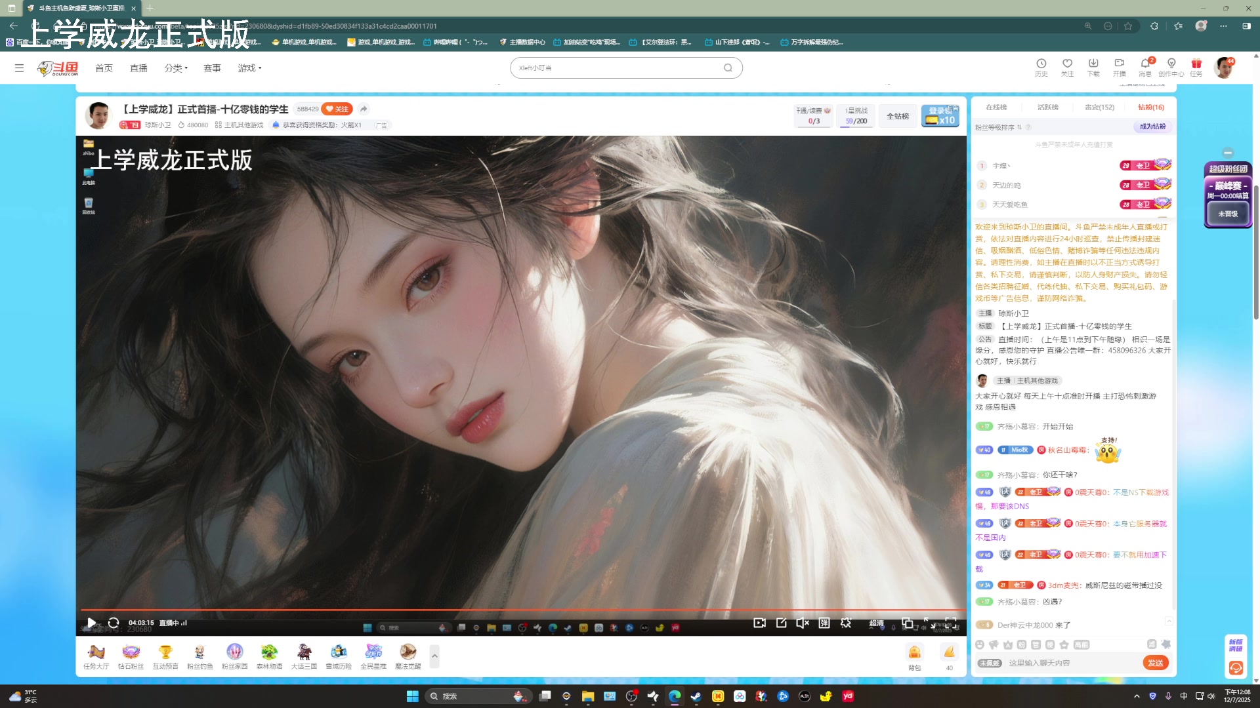Open the 背包 backpack icon
This screenshot has height=708, width=1260.
[x=914, y=652]
